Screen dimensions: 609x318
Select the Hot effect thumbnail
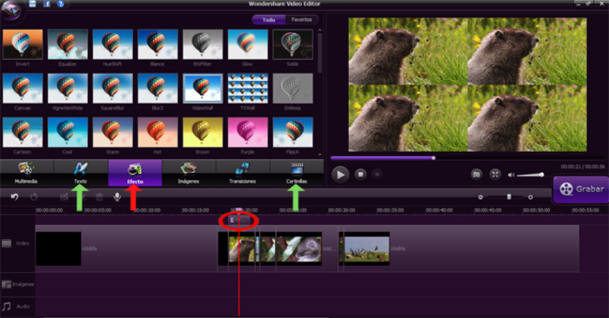point(157,132)
